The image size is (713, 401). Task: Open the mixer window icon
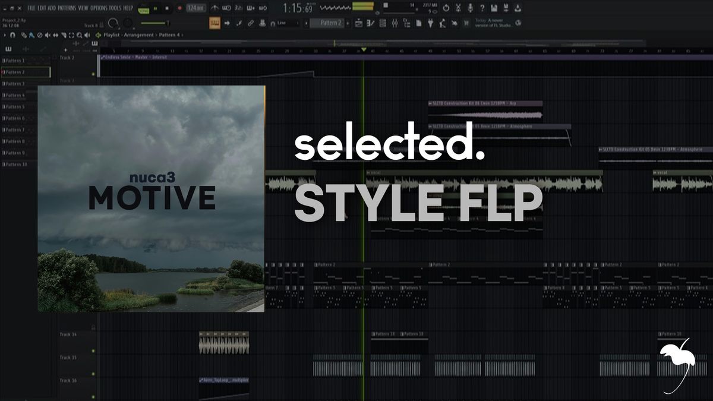click(x=396, y=23)
